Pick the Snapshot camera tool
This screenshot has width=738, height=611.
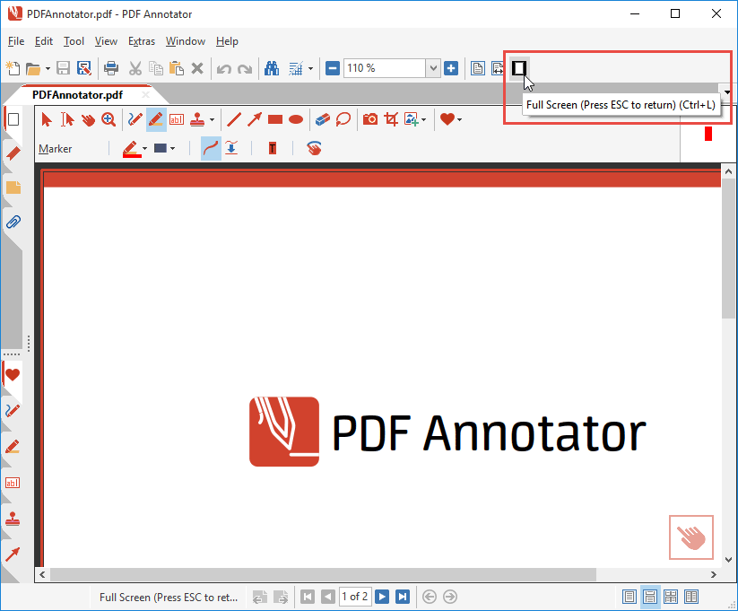point(369,119)
